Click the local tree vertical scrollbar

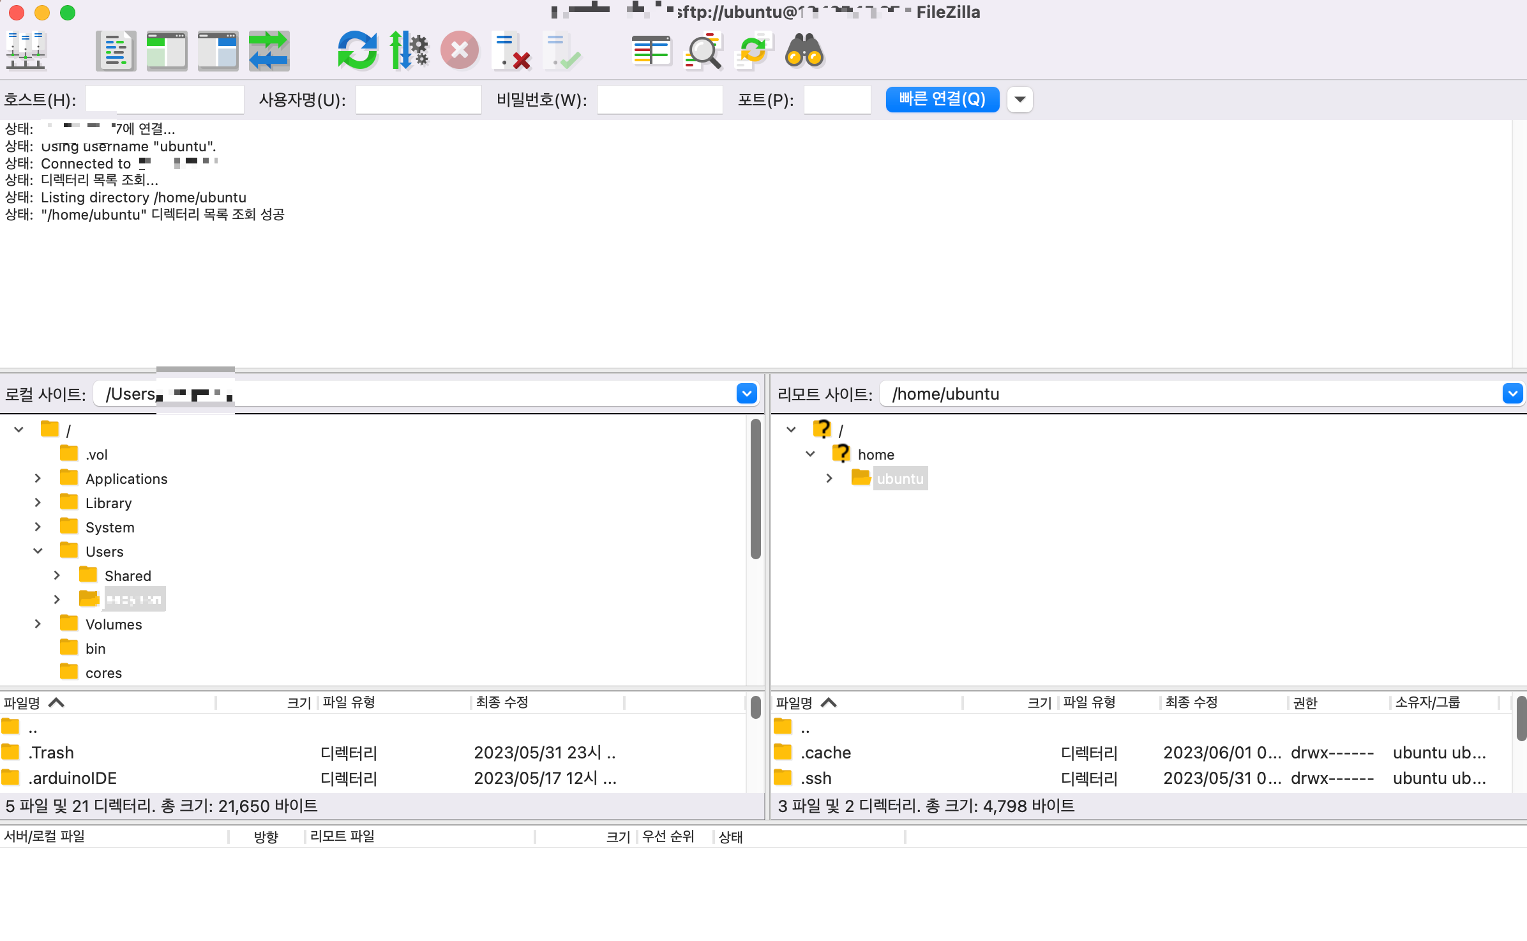[755, 489]
